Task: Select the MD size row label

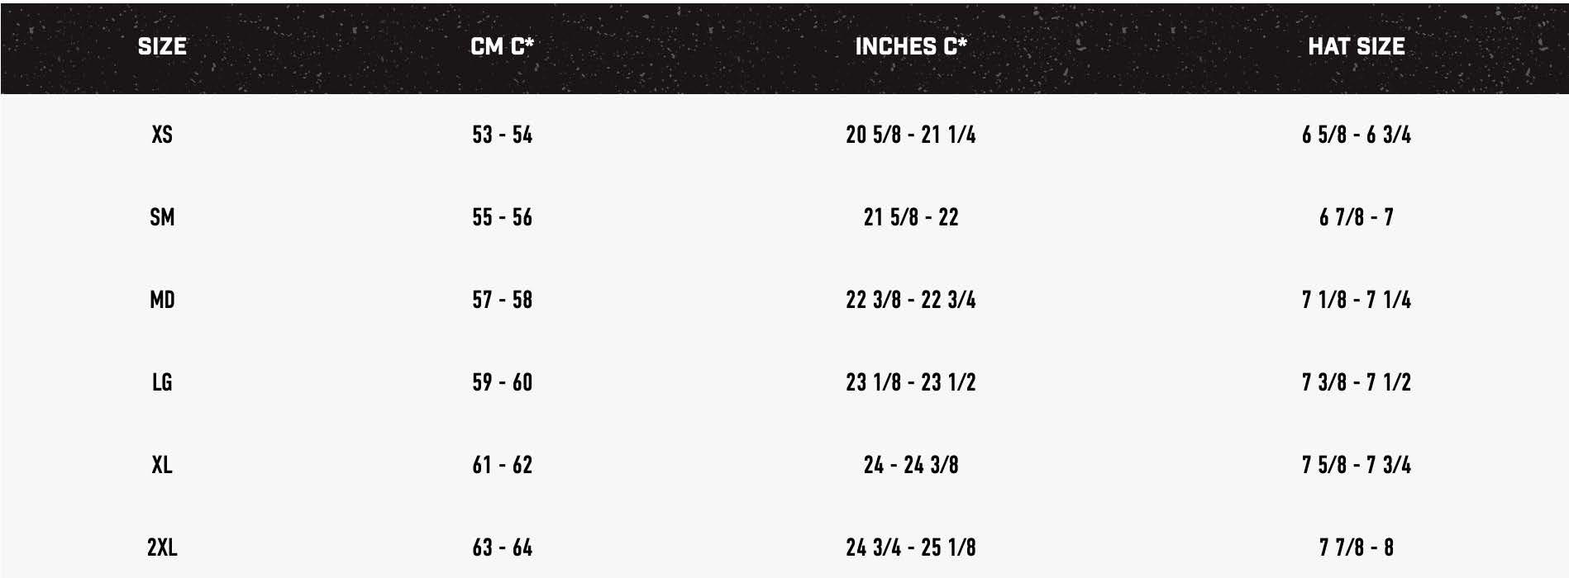Action: point(162,300)
